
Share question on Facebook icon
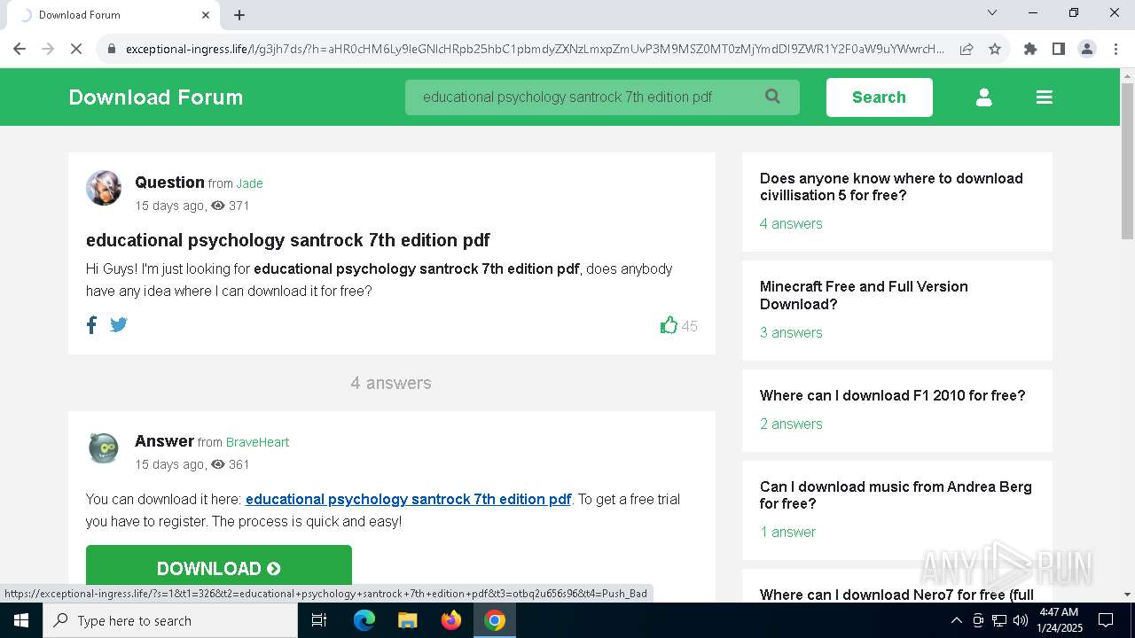tap(91, 325)
